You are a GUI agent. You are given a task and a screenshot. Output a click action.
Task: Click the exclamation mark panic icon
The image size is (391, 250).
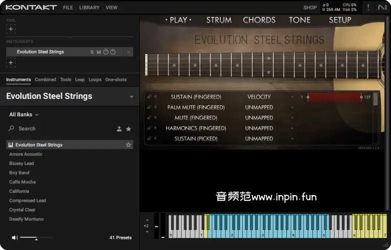[368, 7]
